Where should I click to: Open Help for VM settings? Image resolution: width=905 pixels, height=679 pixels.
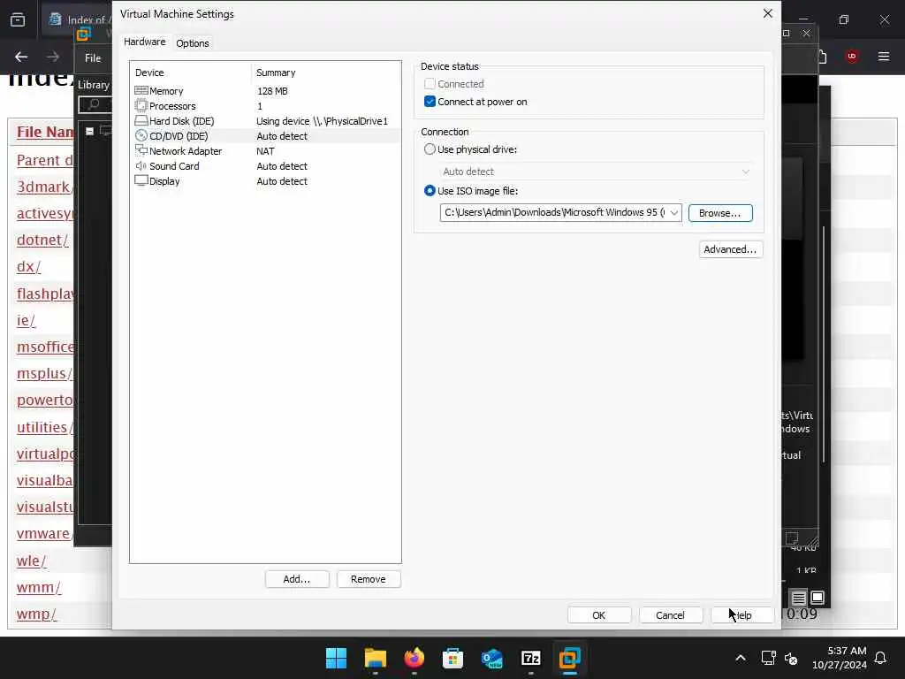(x=742, y=615)
